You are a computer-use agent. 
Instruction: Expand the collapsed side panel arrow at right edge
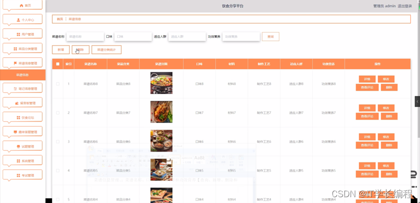point(417,102)
